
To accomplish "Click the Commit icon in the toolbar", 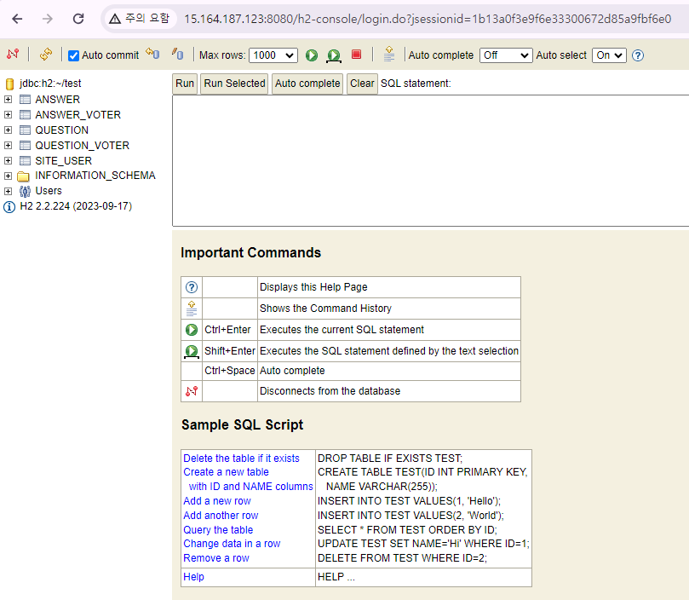I will tap(177, 54).
